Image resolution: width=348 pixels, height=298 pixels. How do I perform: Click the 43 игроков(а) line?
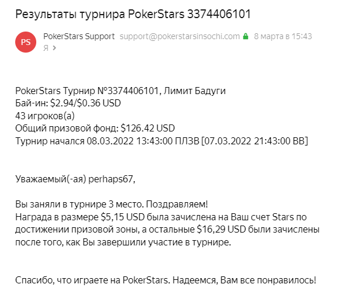tap(45, 116)
